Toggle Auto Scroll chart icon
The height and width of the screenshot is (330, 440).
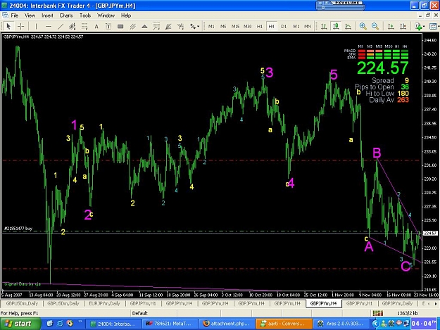click(391, 26)
